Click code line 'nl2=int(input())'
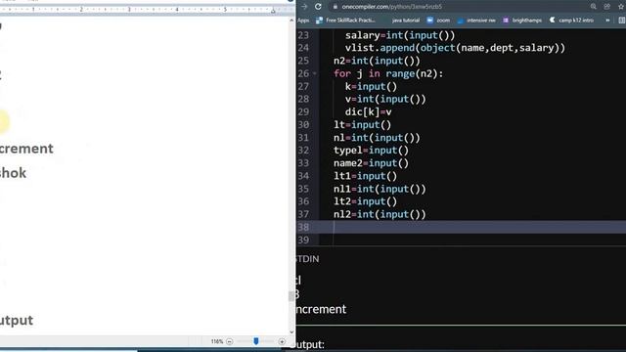The image size is (626, 352). click(x=380, y=214)
